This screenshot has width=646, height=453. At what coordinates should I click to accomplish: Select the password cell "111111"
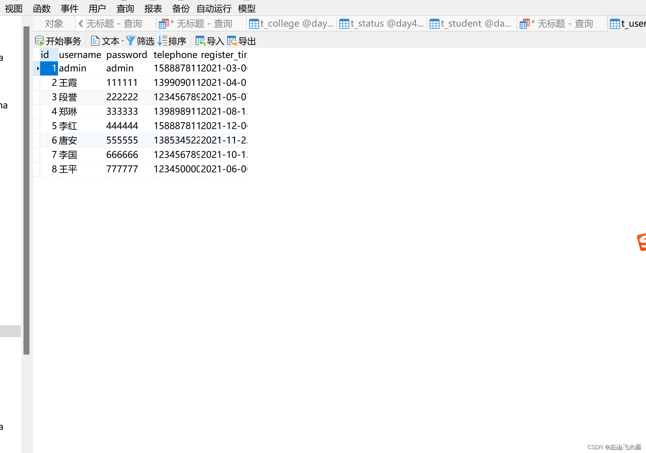pyautogui.click(x=129, y=83)
